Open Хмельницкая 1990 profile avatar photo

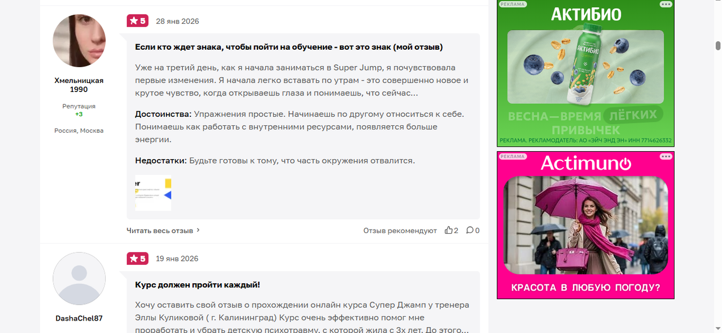[79, 41]
